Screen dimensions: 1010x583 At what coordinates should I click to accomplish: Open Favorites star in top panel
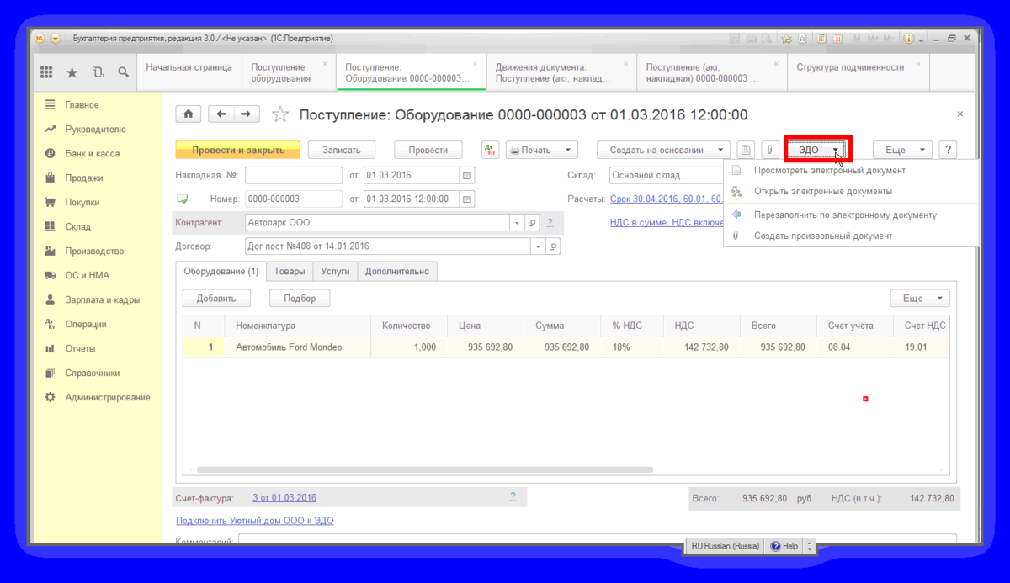72,73
